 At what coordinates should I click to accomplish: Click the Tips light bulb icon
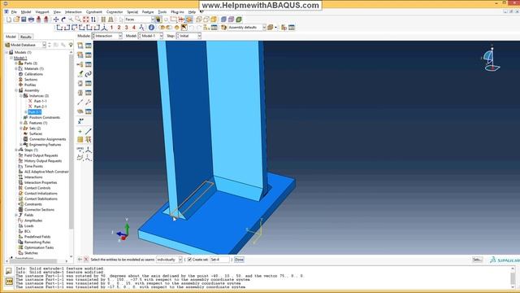tap(71, 45)
